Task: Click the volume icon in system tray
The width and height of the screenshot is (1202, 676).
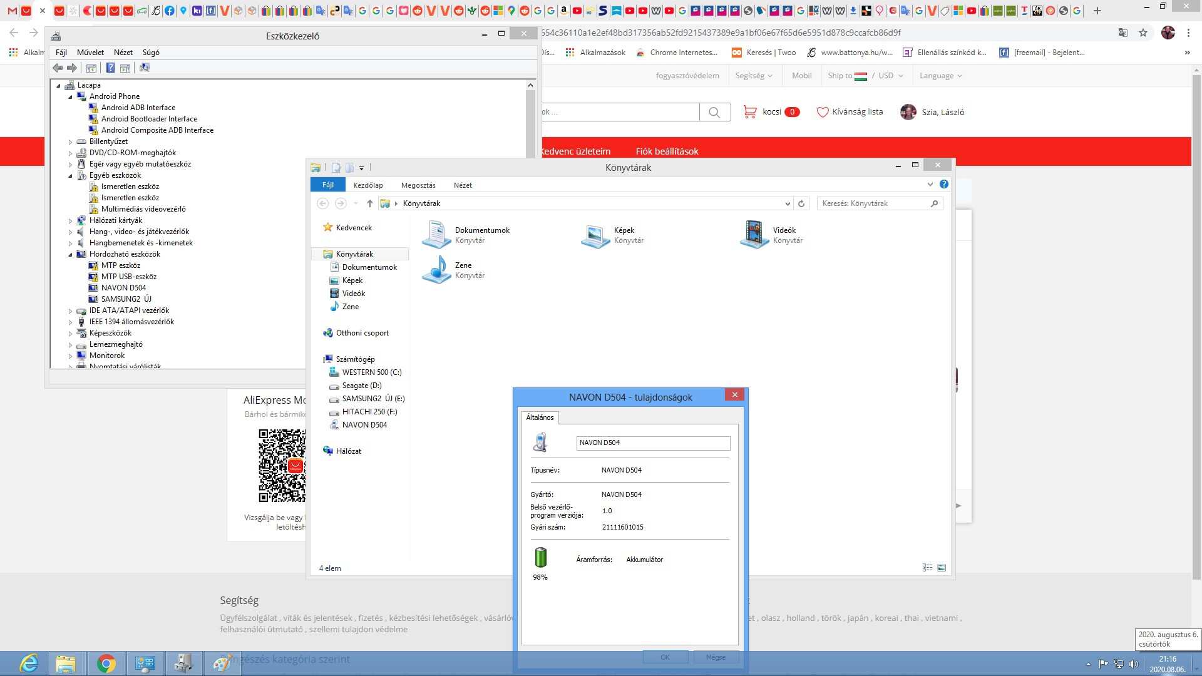Action: point(1134,664)
